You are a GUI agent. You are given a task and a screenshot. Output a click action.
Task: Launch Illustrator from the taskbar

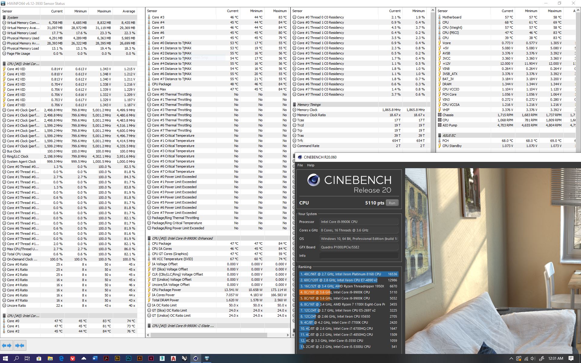click(140, 358)
